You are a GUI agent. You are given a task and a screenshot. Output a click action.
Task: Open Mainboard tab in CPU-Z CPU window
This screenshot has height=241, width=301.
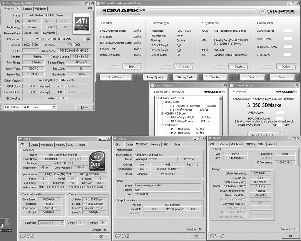click(x=47, y=145)
